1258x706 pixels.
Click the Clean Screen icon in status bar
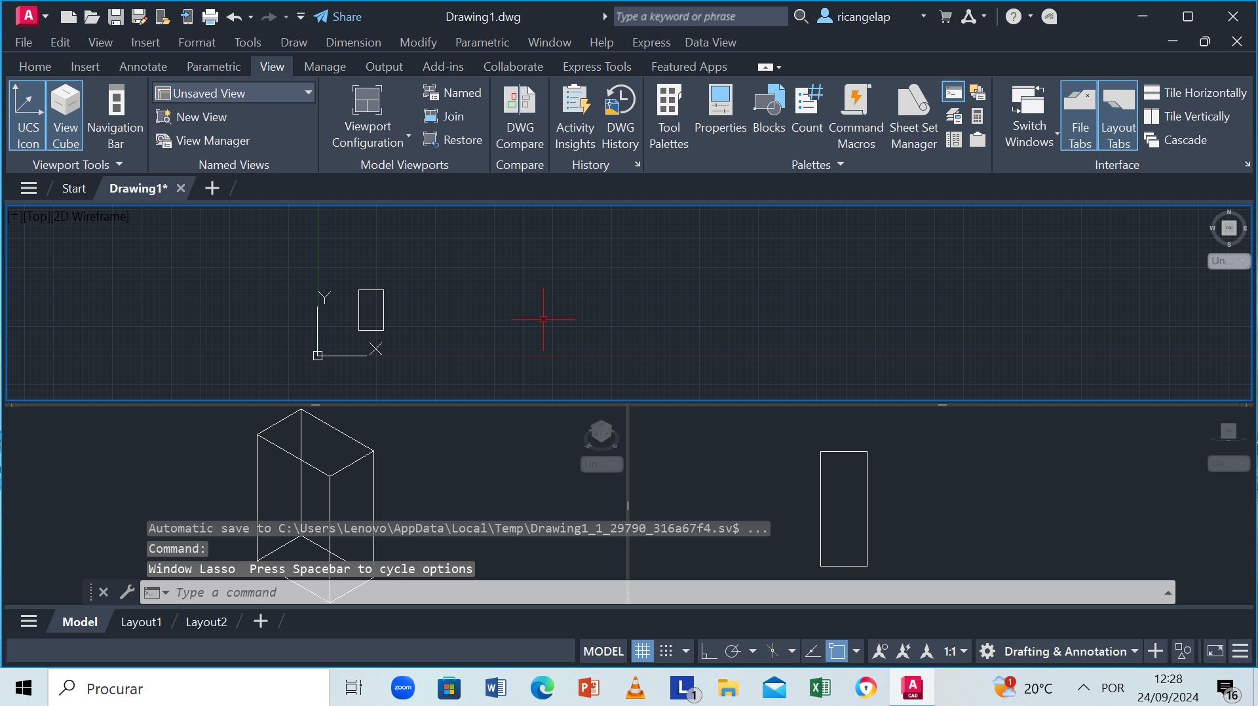(1215, 651)
